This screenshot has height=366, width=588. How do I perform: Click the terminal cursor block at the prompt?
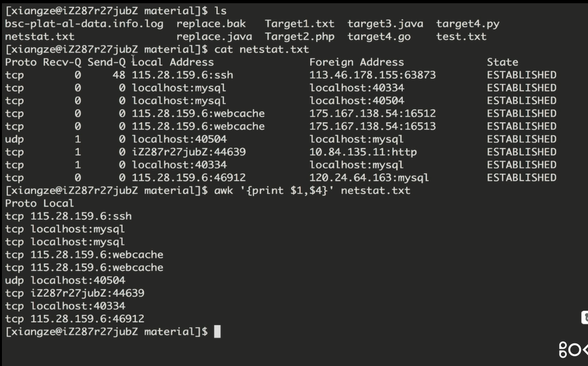coord(217,332)
